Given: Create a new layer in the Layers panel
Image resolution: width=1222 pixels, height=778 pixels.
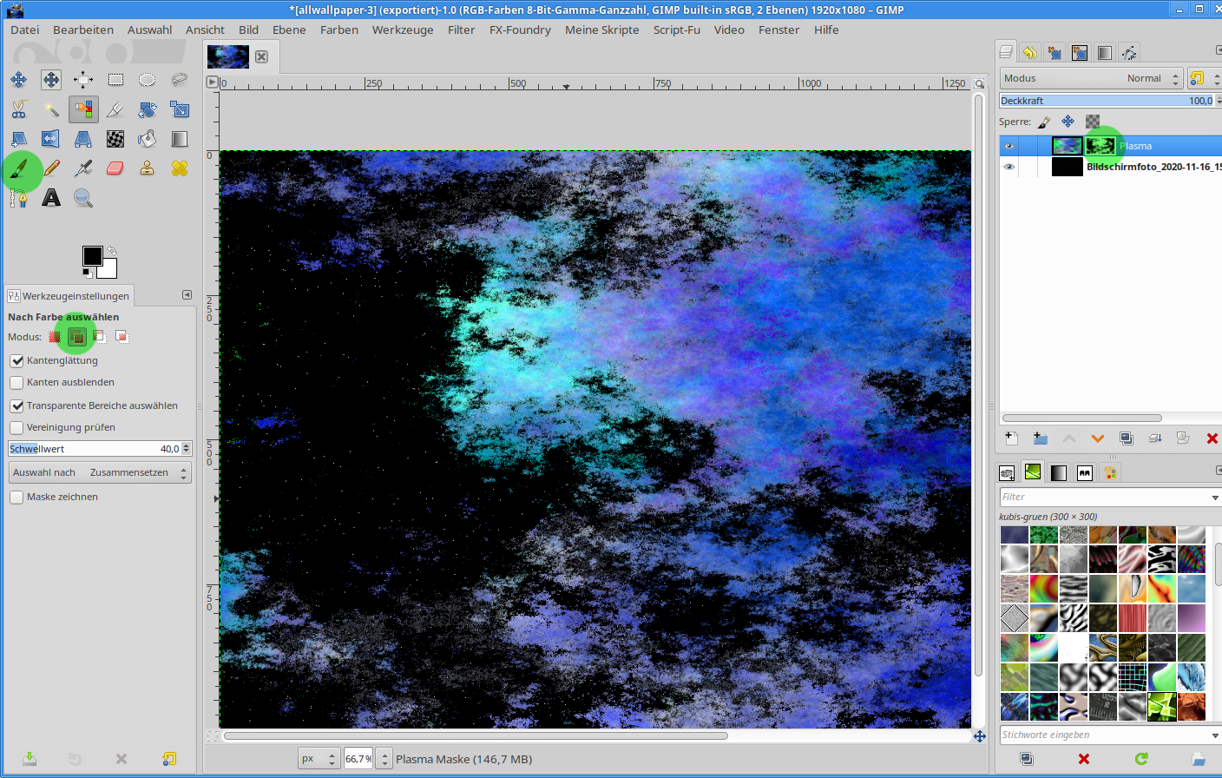Looking at the screenshot, I should point(1011,438).
